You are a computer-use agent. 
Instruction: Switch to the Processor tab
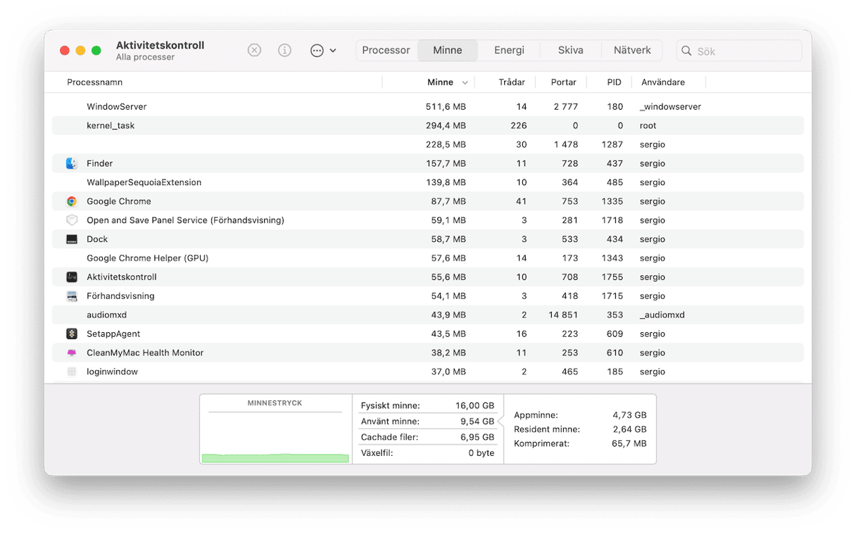[x=386, y=51]
